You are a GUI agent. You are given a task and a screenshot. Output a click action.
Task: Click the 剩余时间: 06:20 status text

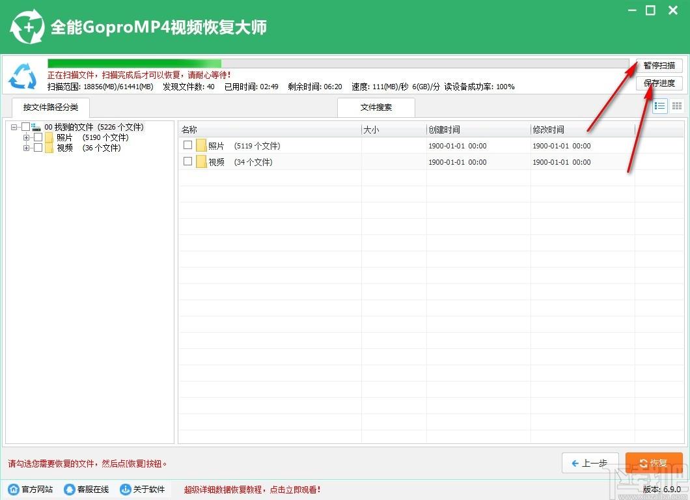(315, 87)
